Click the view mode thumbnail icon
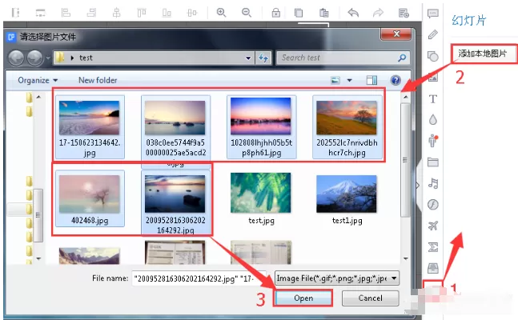 coord(335,80)
